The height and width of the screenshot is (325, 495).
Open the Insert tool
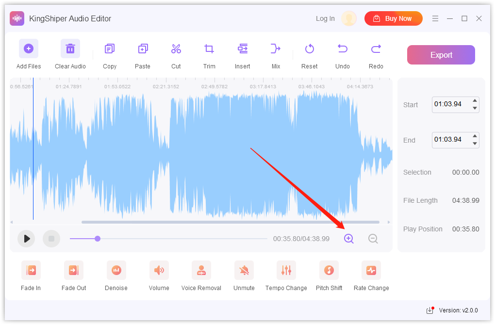pyautogui.click(x=243, y=49)
